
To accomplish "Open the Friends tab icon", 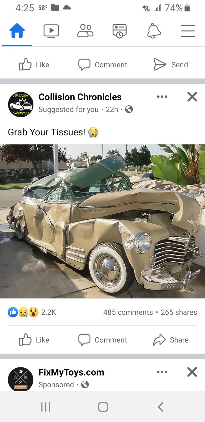I will [x=85, y=31].
